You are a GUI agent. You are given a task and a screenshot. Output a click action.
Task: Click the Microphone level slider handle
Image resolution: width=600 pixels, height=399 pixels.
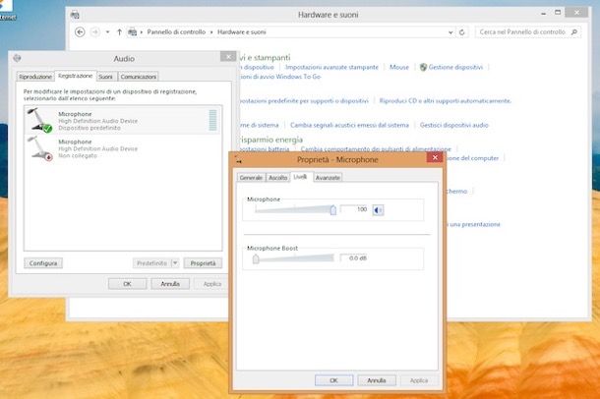pos(333,209)
